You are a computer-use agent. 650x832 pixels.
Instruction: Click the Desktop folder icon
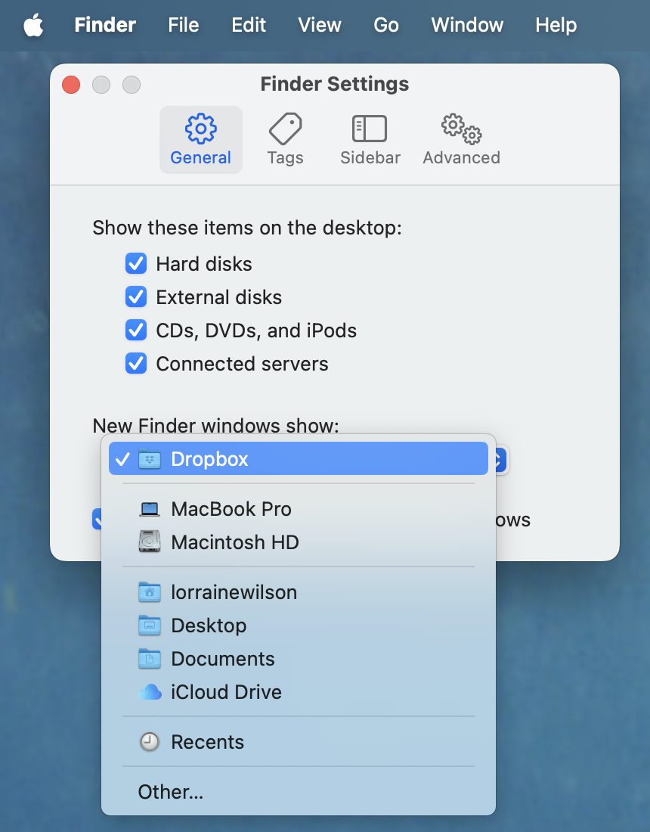(150, 626)
